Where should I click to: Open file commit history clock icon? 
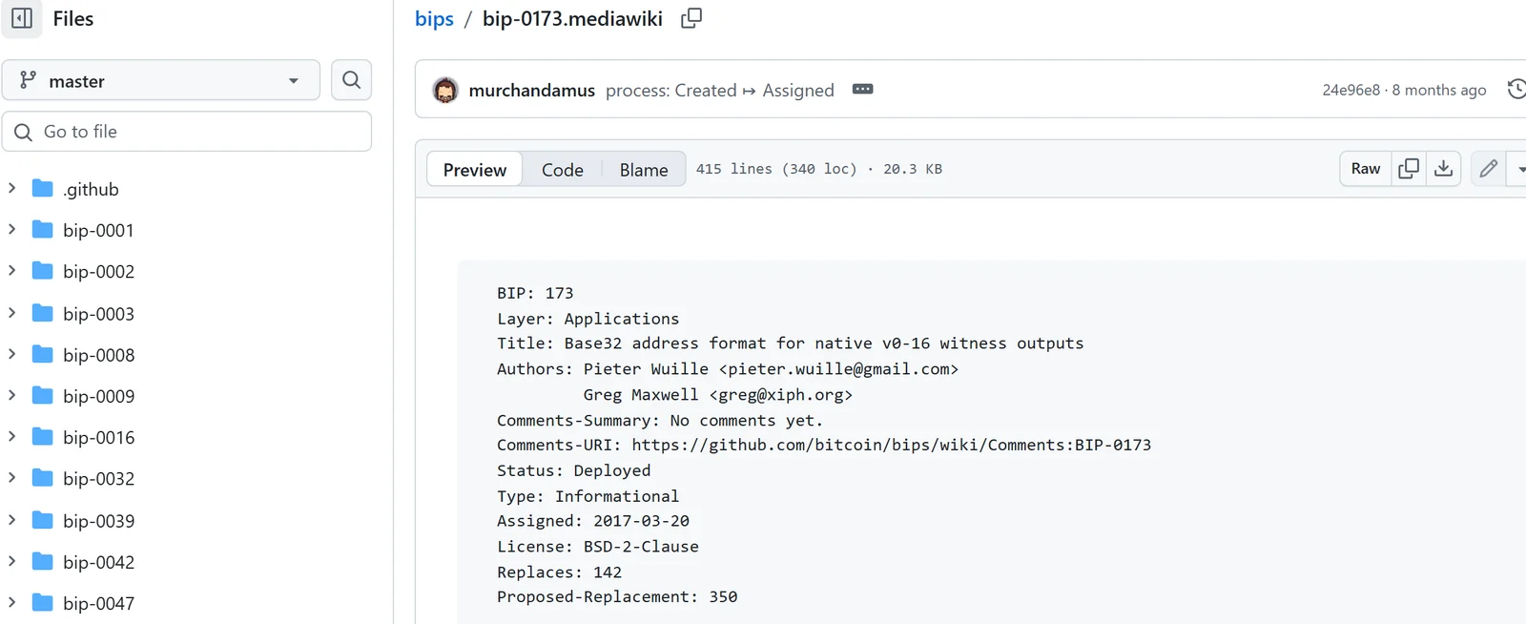tap(1516, 89)
